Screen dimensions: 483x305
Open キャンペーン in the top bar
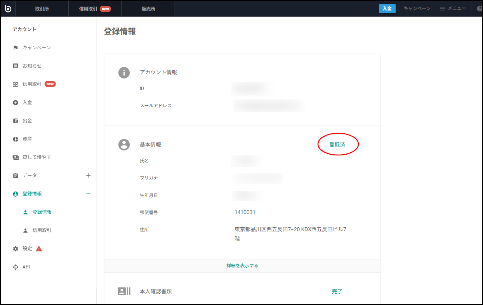coord(417,9)
